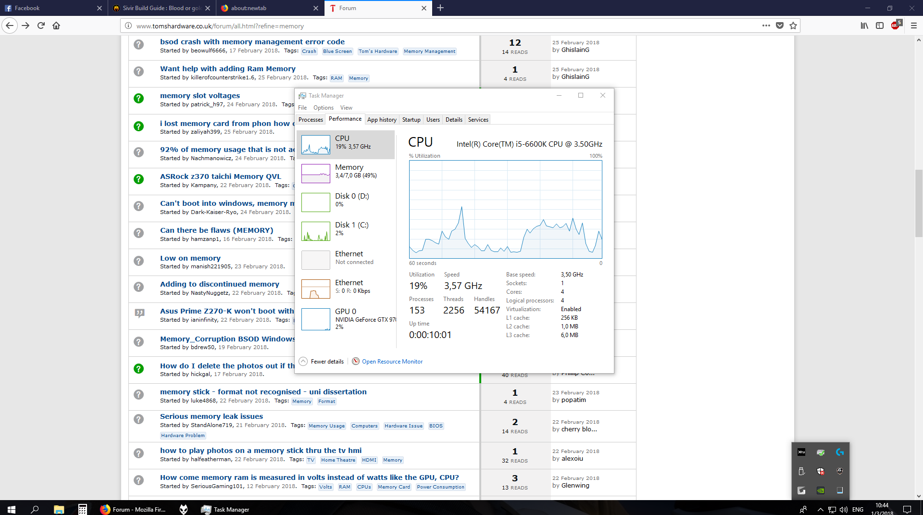
Task: Show site information in the address bar
Action: (x=128, y=25)
